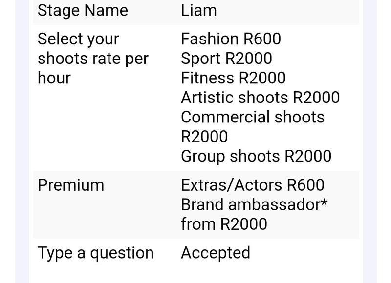The width and height of the screenshot is (391, 283).
Task: Select the Sport R2000 entry
Action: pyautogui.click(x=226, y=58)
